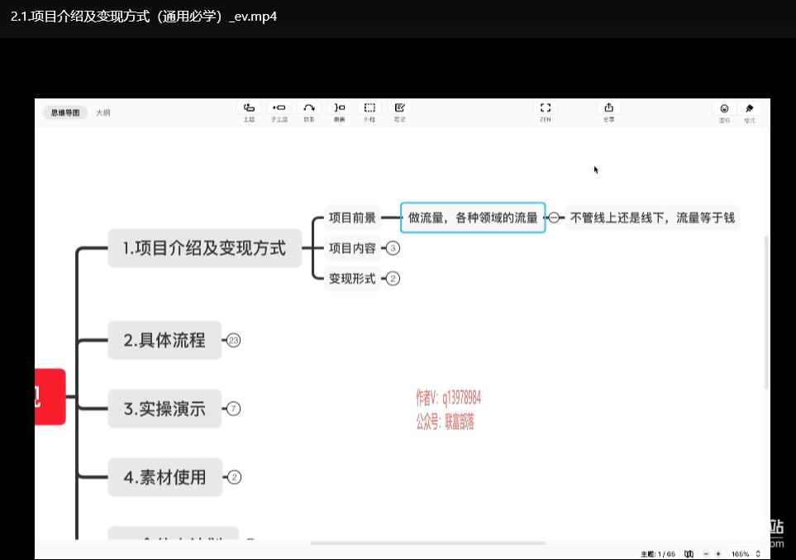Open the Note (笔记) tool

[x=400, y=108]
